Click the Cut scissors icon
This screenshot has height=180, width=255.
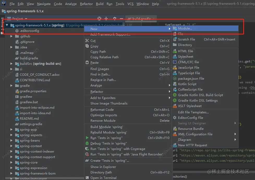(87, 40)
